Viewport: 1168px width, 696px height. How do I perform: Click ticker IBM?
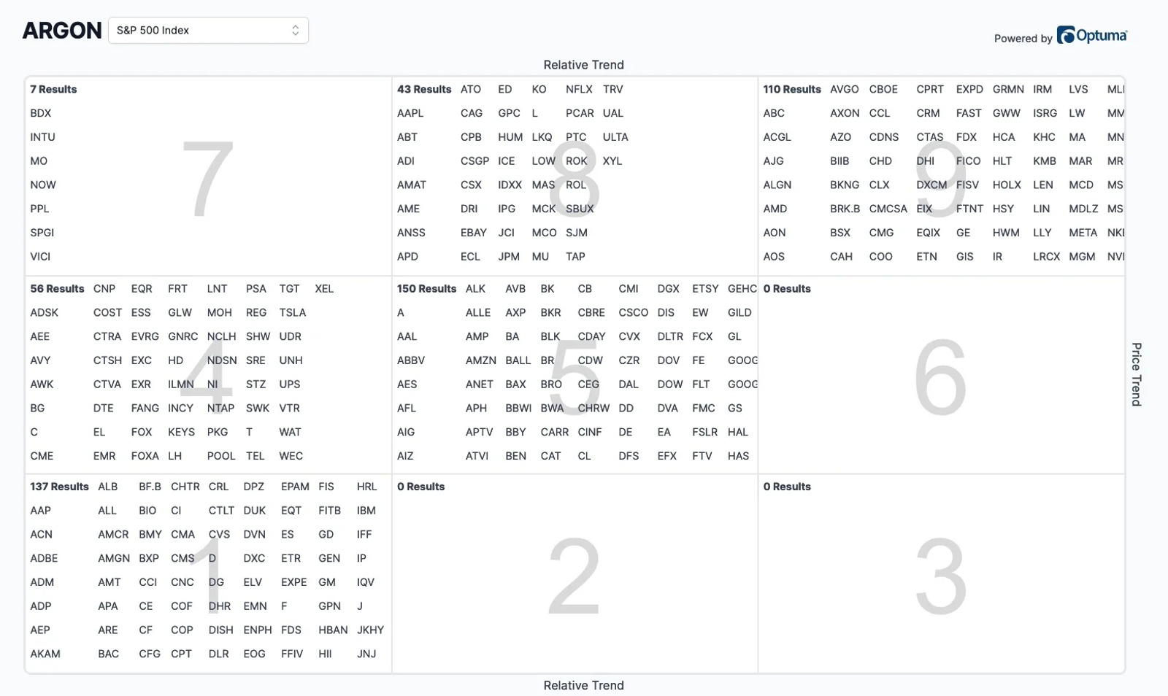366,511
